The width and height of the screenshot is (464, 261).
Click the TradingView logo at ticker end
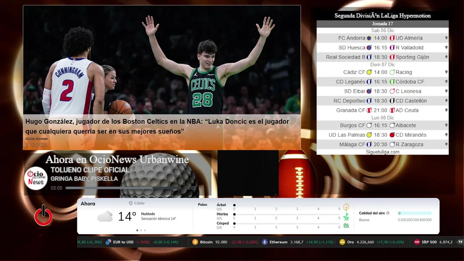point(460,242)
